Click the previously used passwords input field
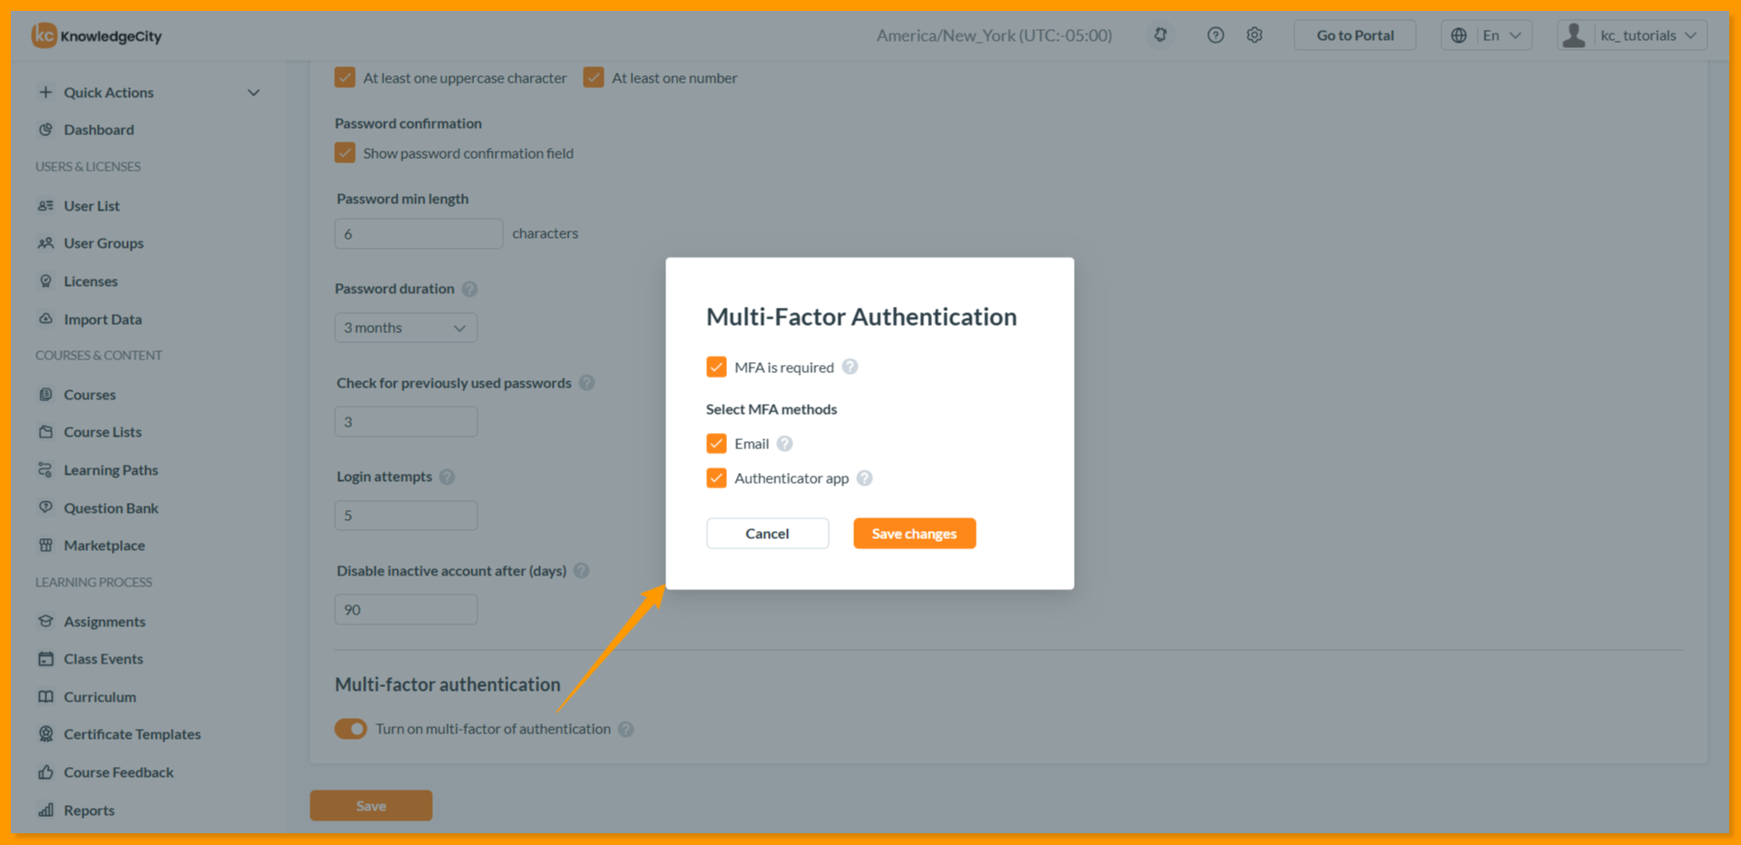1741x845 pixels. pyautogui.click(x=406, y=422)
